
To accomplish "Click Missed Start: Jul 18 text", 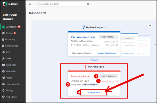I will (x=110, y=81).
